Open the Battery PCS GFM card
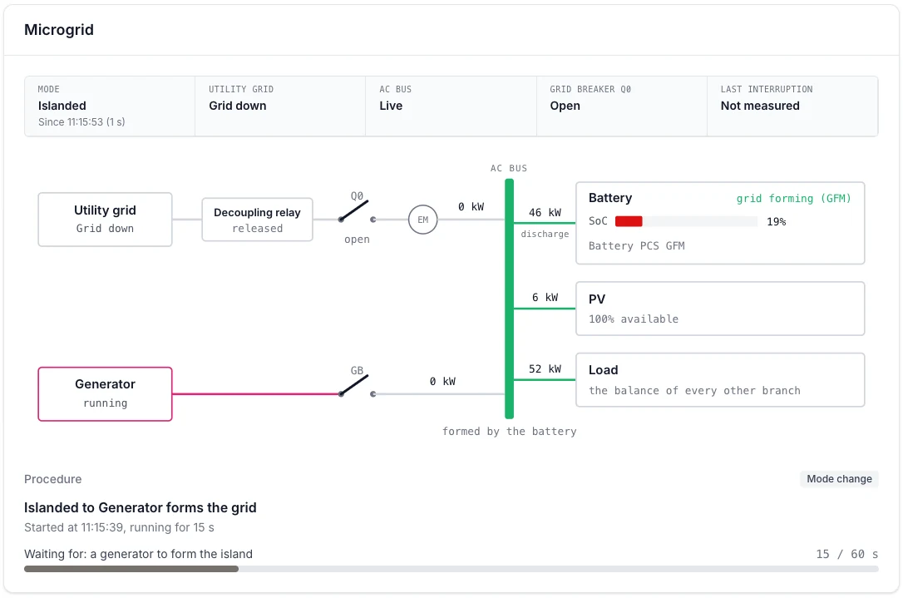This screenshot has width=903, height=598. coord(720,223)
